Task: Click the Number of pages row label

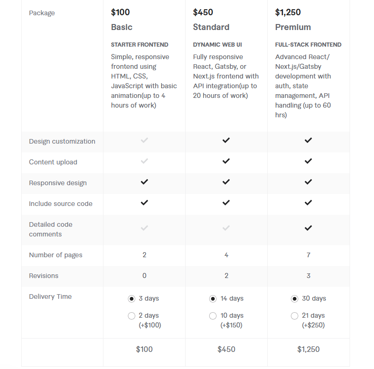Action: click(55, 255)
